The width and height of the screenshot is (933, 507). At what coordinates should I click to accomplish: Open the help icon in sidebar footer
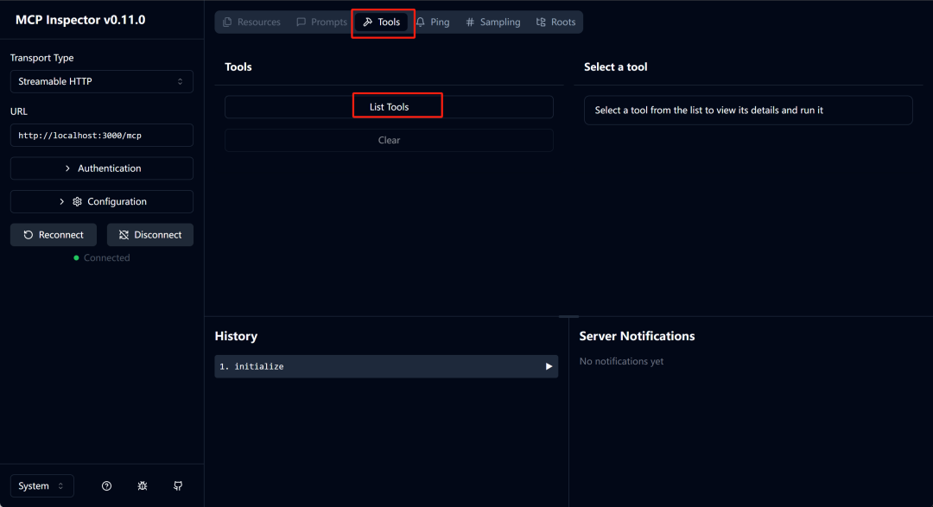[x=106, y=485]
